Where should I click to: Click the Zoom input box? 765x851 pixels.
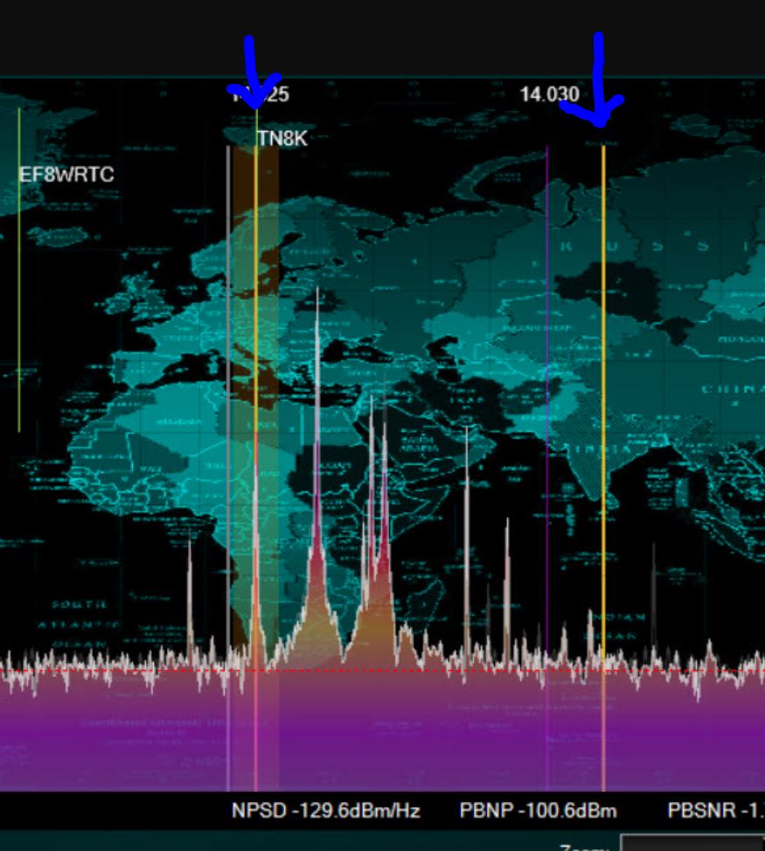click(691, 844)
